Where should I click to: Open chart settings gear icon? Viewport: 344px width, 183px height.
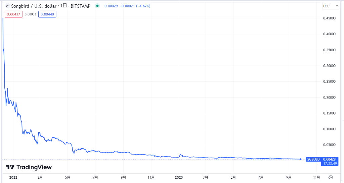(x=331, y=177)
